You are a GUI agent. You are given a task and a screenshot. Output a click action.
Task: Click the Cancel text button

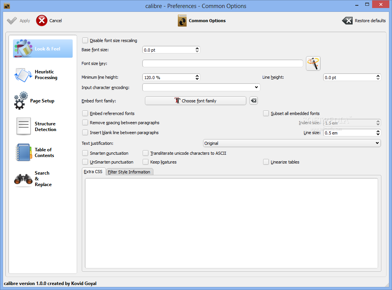(x=55, y=21)
